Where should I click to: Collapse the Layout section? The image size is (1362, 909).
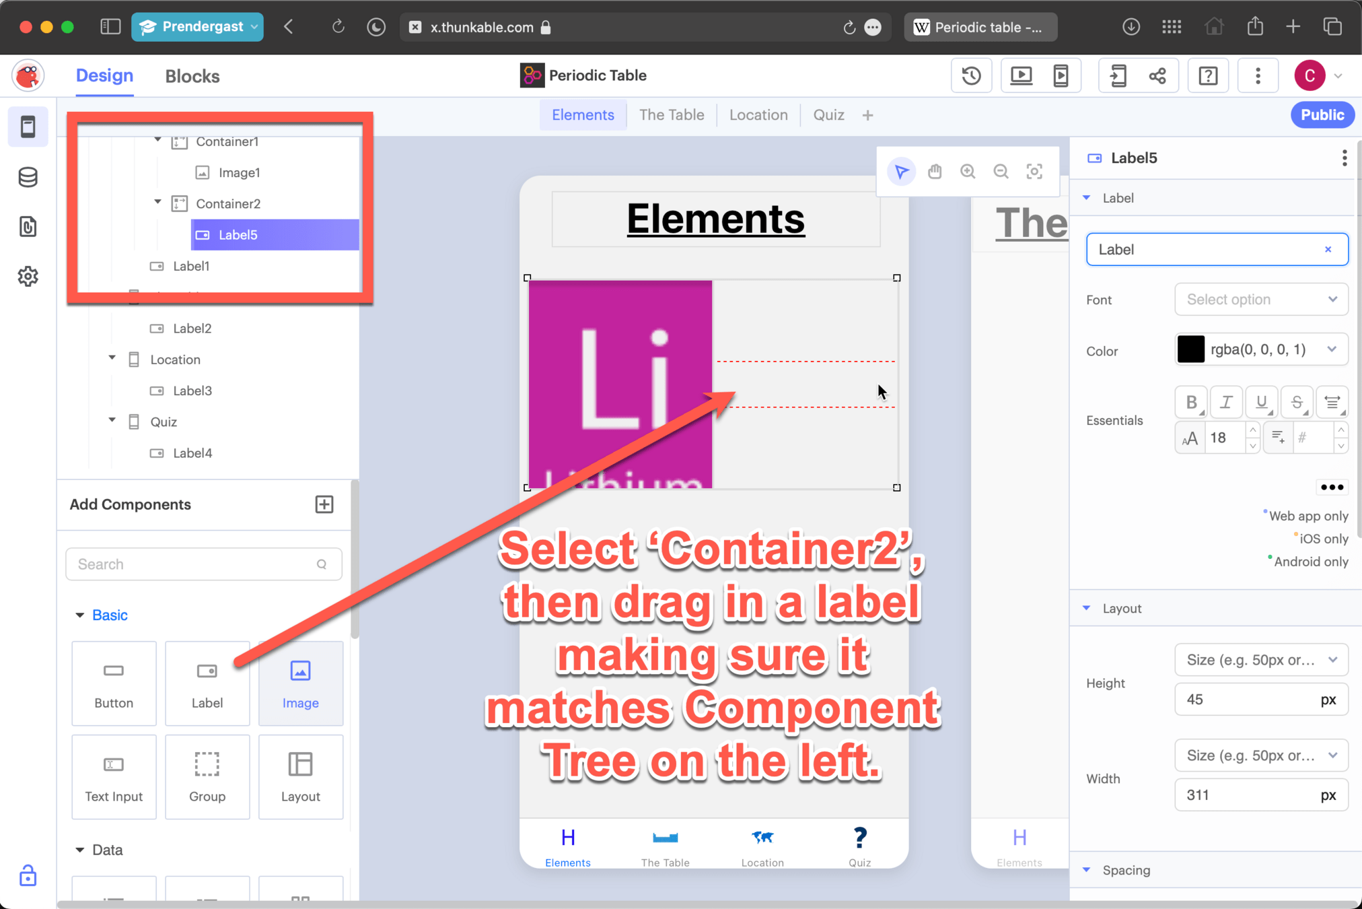(1087, 608)
